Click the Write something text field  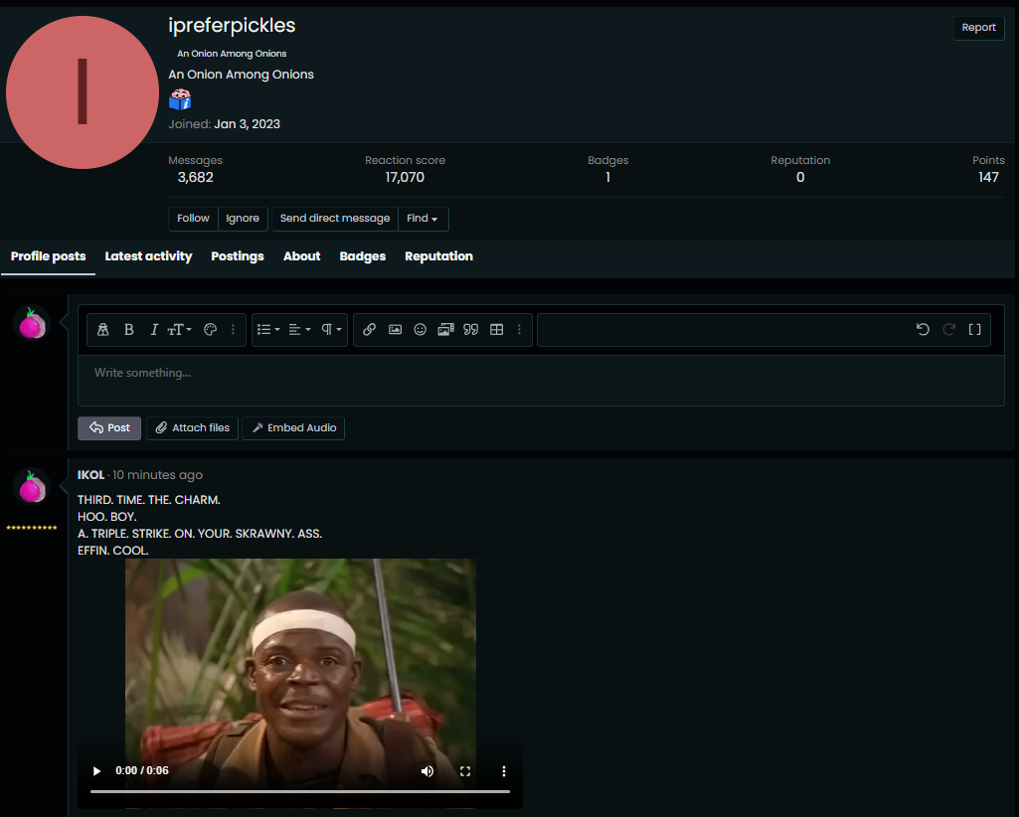[x=541, y=374]
